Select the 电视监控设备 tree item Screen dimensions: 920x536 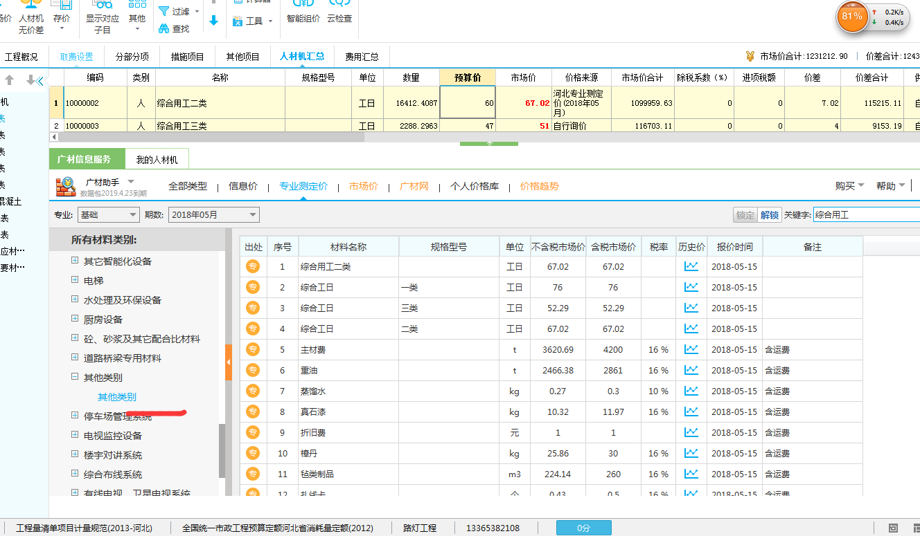113,436
